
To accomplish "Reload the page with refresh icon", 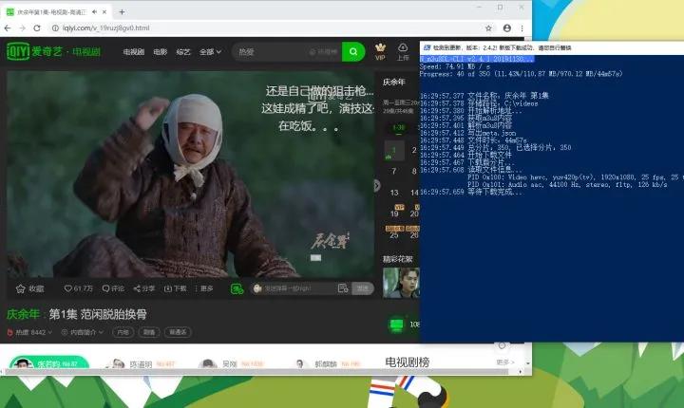I will 37,28.
